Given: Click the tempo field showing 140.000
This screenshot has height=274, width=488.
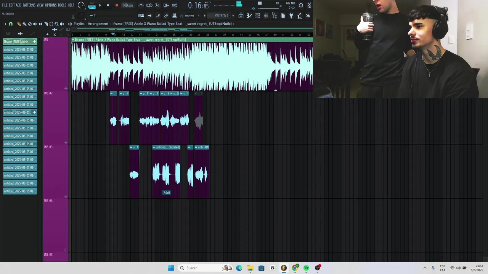Looking at the screenshot, I should [x=127, y=5].
